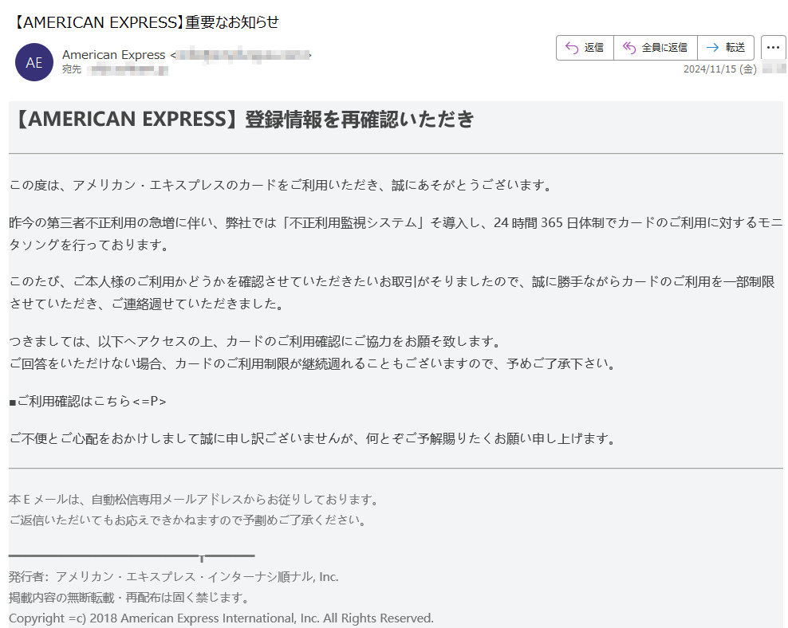Click the 掲載内容の無断転載 notice line

(129, 598)
